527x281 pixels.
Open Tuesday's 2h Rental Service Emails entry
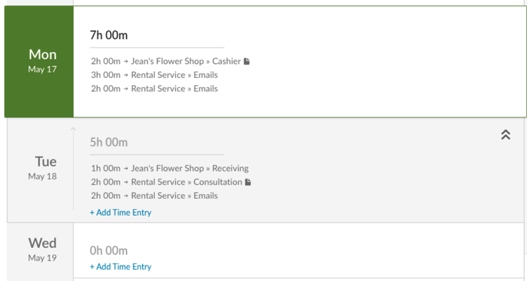[x=155, y=196]
